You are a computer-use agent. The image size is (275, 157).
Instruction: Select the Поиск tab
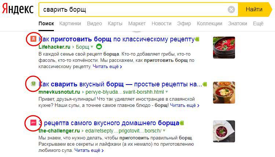46,23
